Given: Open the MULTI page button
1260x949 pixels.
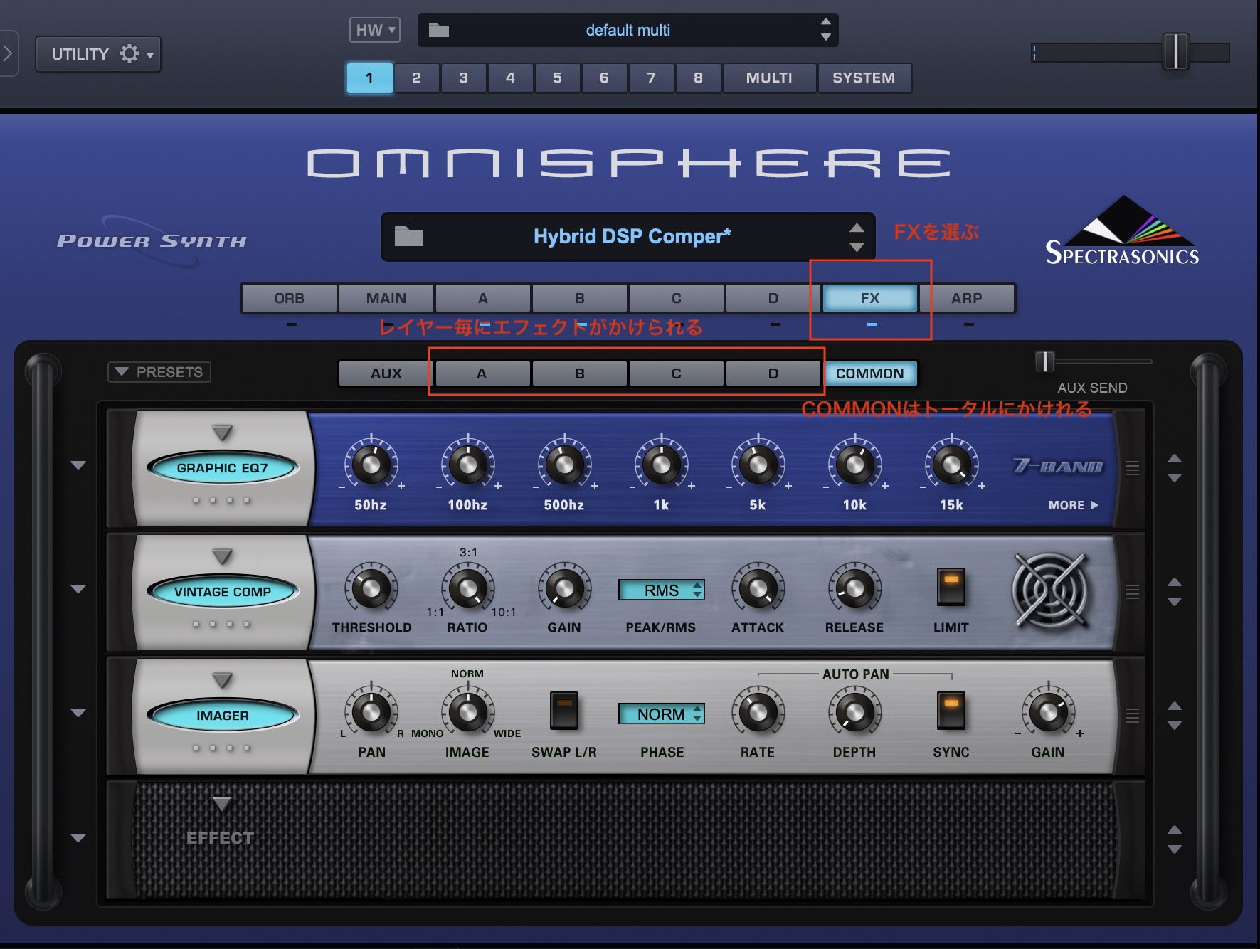Looking at the screenshot, I should [769, 78].
